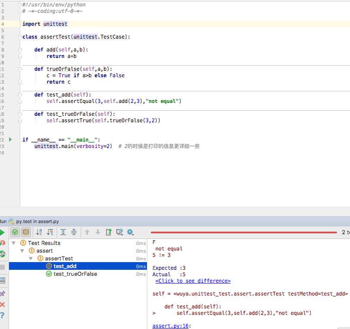
Task: Click the 'return c' line in the editor
Action: click(58, 82)
